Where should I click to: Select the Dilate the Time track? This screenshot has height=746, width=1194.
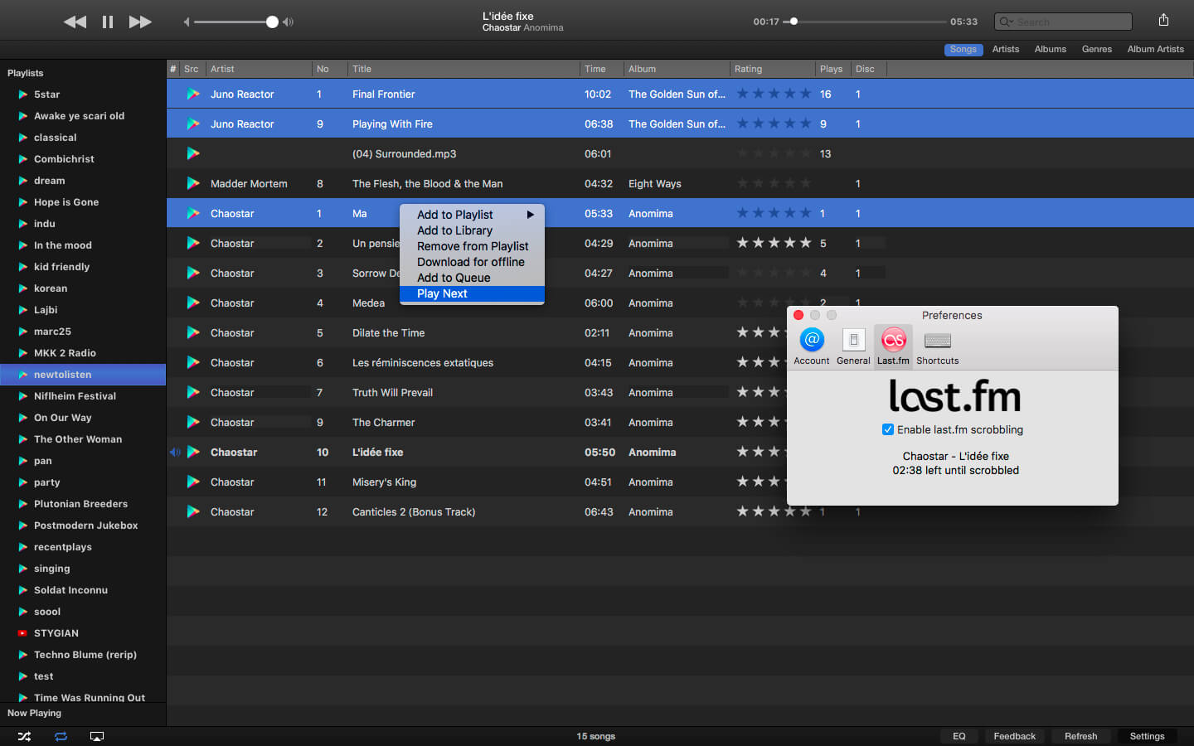coord(680,332)
